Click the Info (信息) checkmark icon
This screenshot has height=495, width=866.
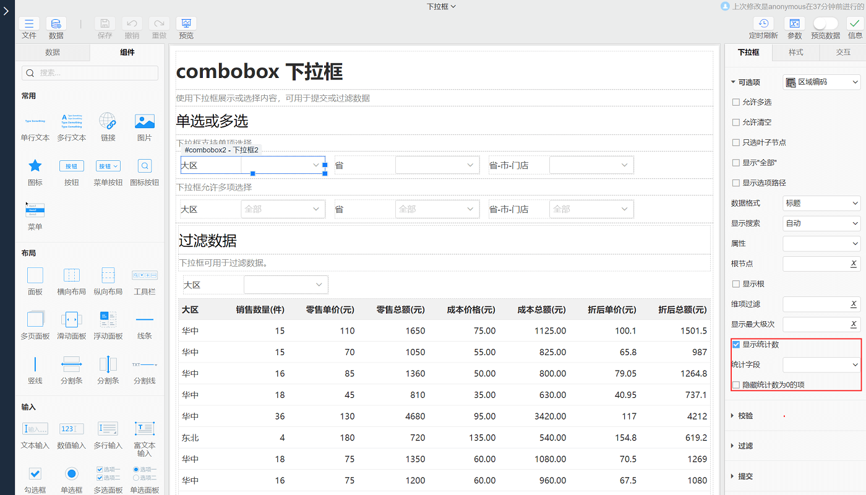(x=855, y=24)
